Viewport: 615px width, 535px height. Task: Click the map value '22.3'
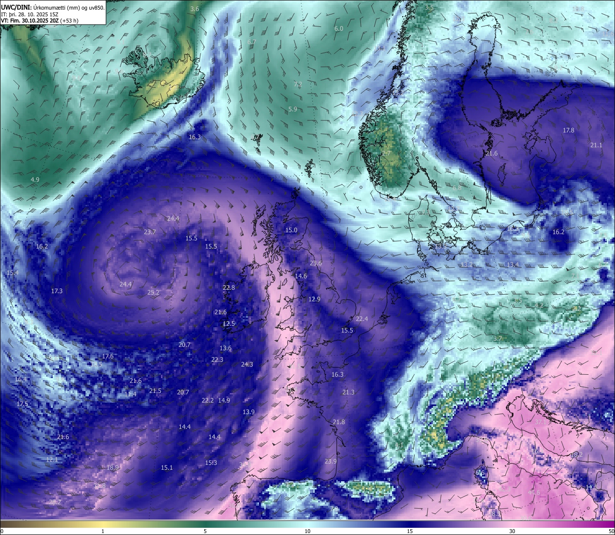pyautogui.click(x=217, y=360)
